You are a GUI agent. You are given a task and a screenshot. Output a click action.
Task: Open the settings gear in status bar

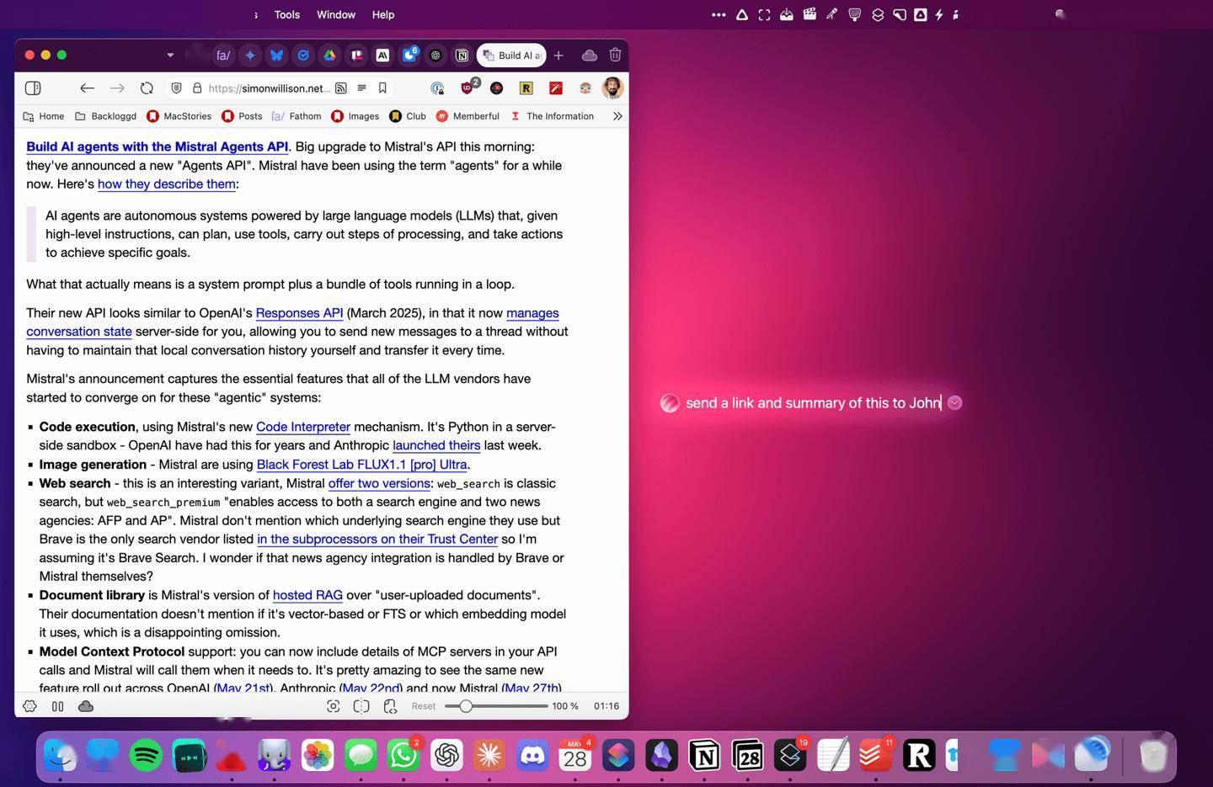[29, 706]
